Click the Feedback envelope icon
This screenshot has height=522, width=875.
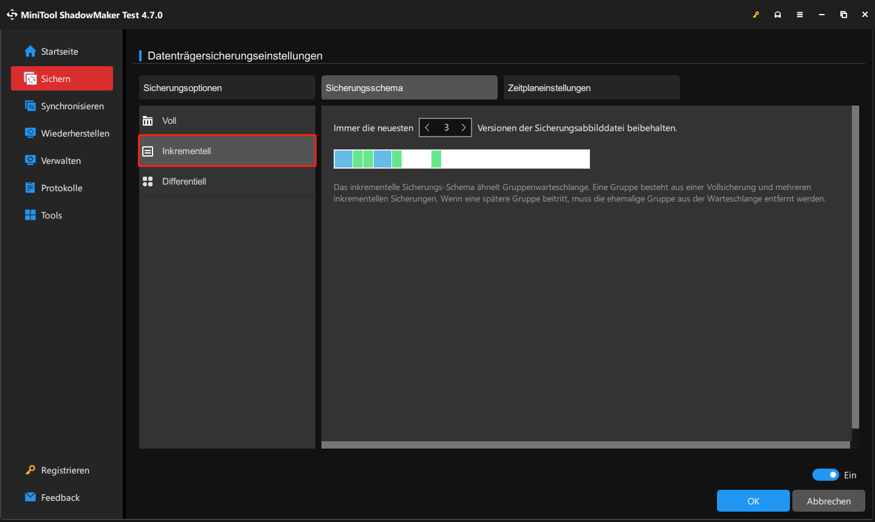pyautogui.click(x=30, y=497)
